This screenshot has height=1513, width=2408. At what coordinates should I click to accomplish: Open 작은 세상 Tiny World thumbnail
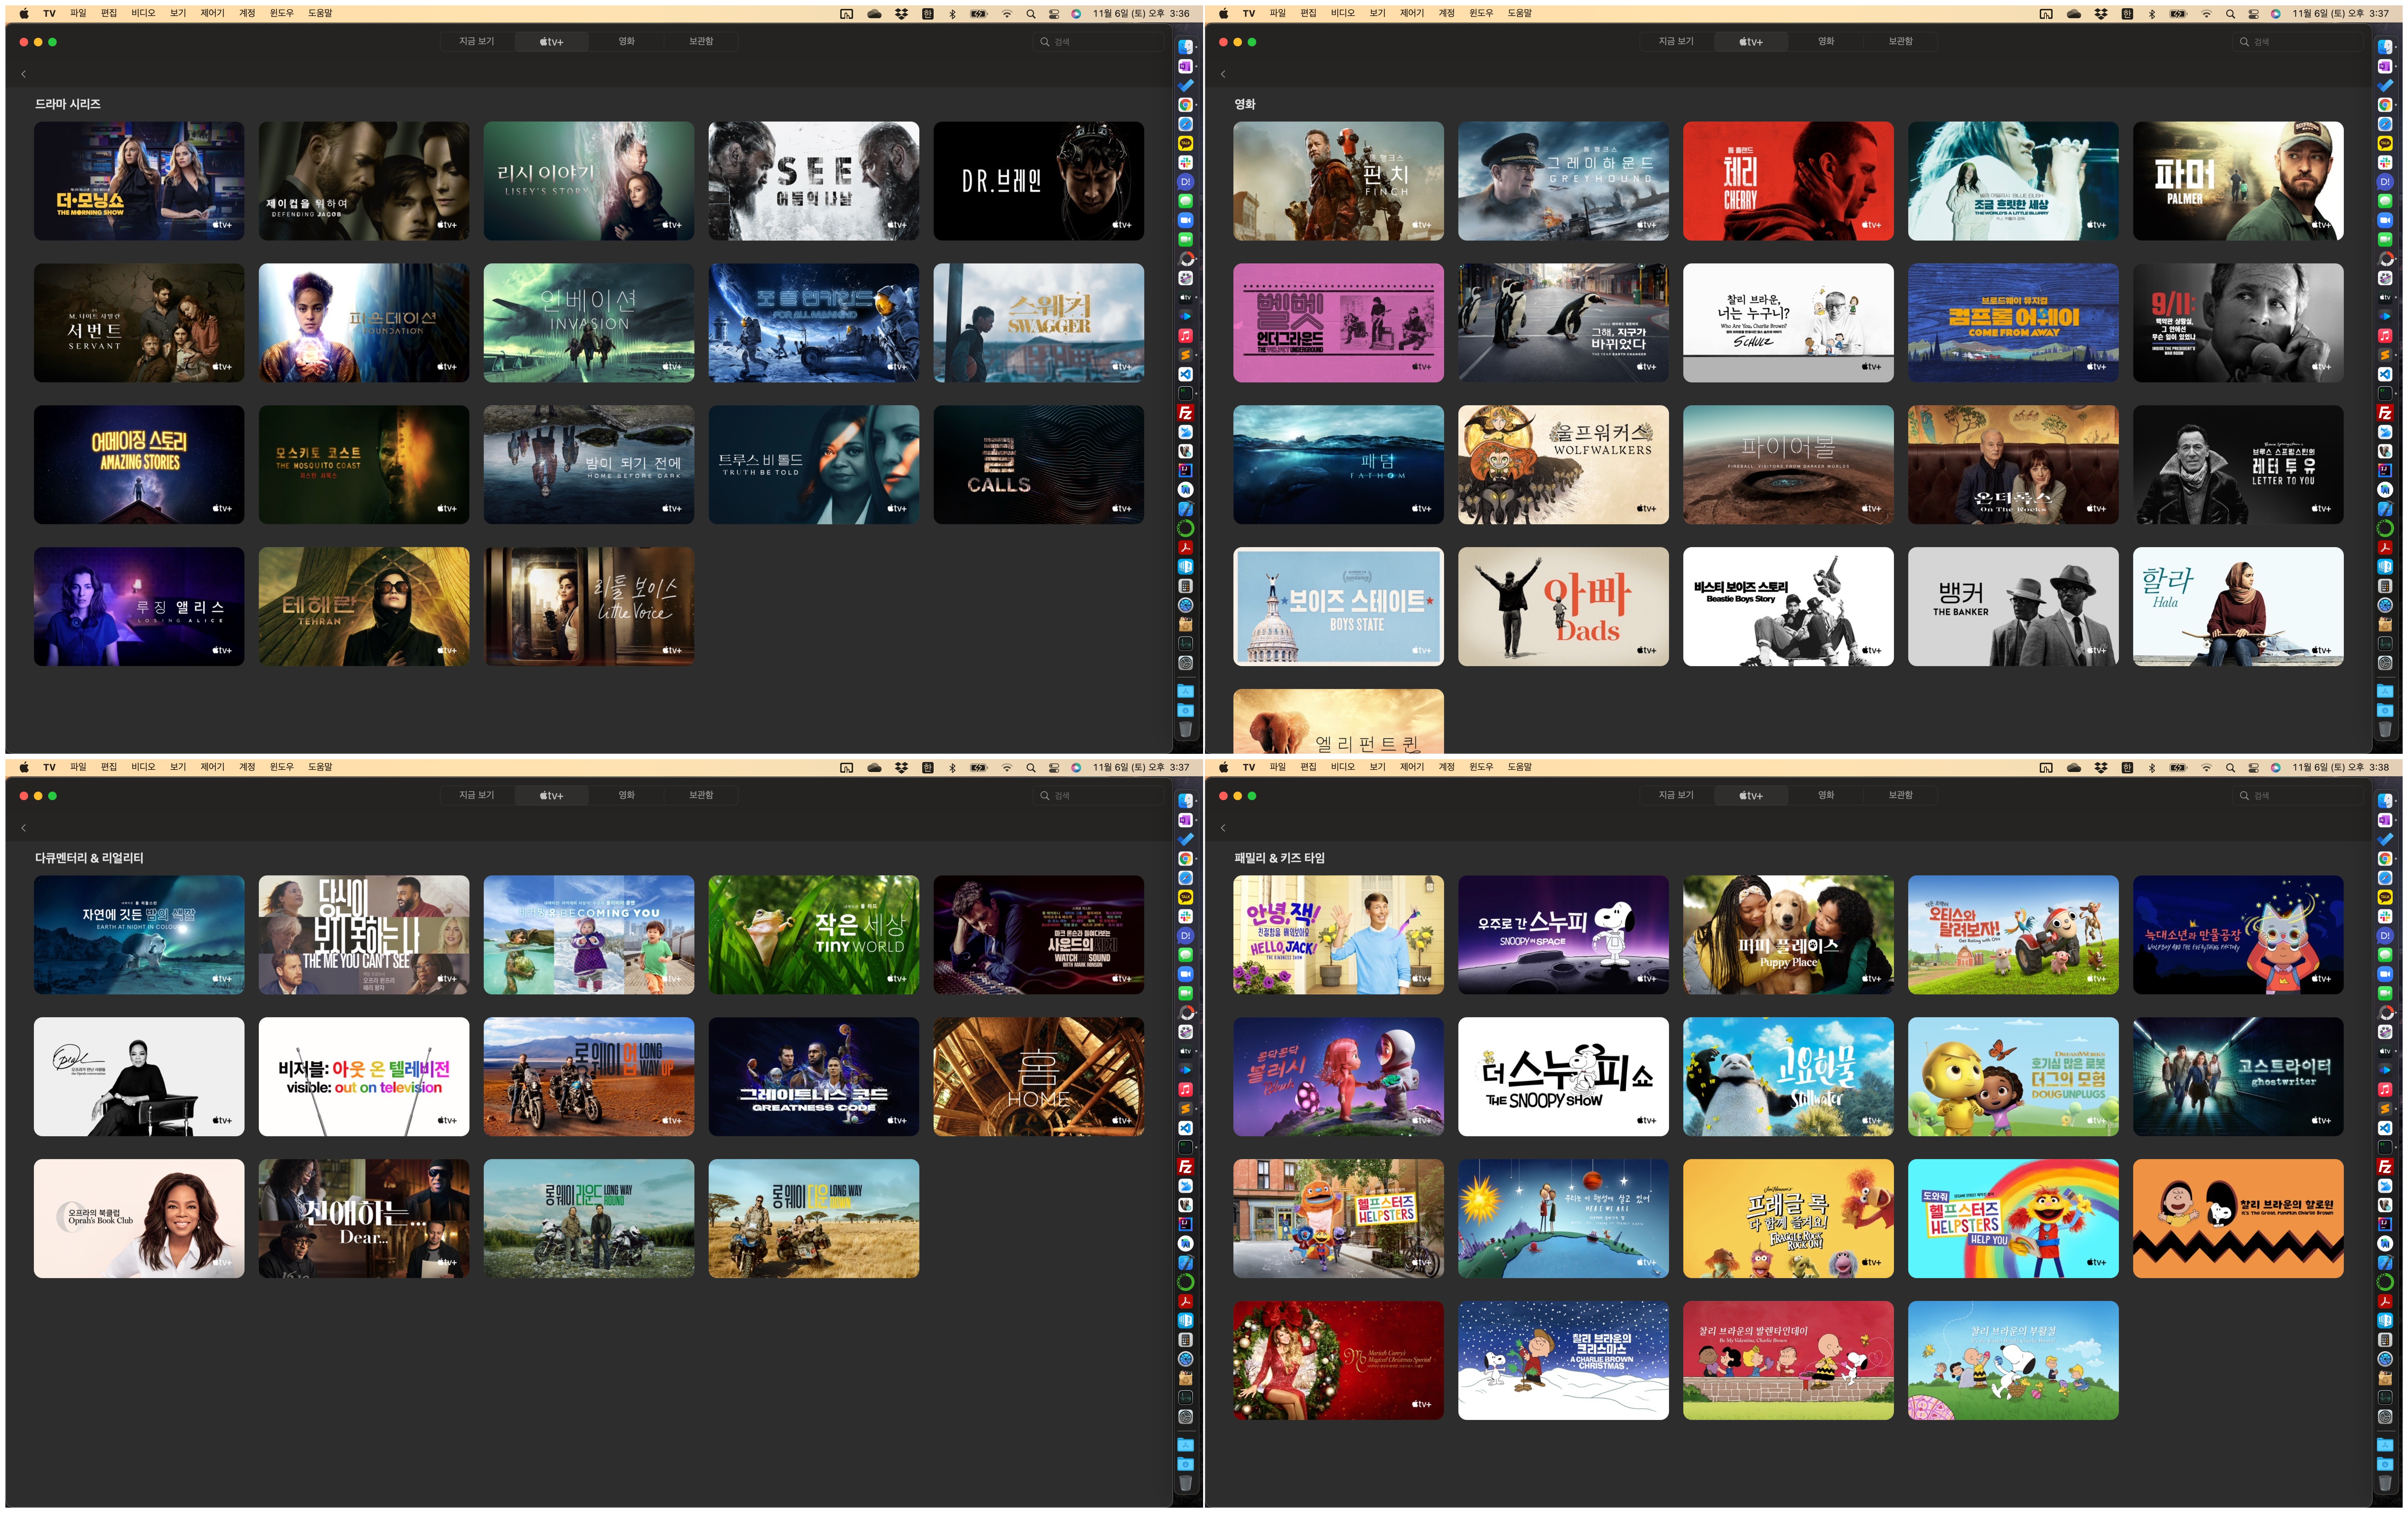(813, 934)
